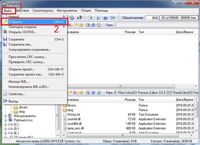Click Свойства... in the menu
Viewport: 200px width, 145px height.
tap(17, 94)
